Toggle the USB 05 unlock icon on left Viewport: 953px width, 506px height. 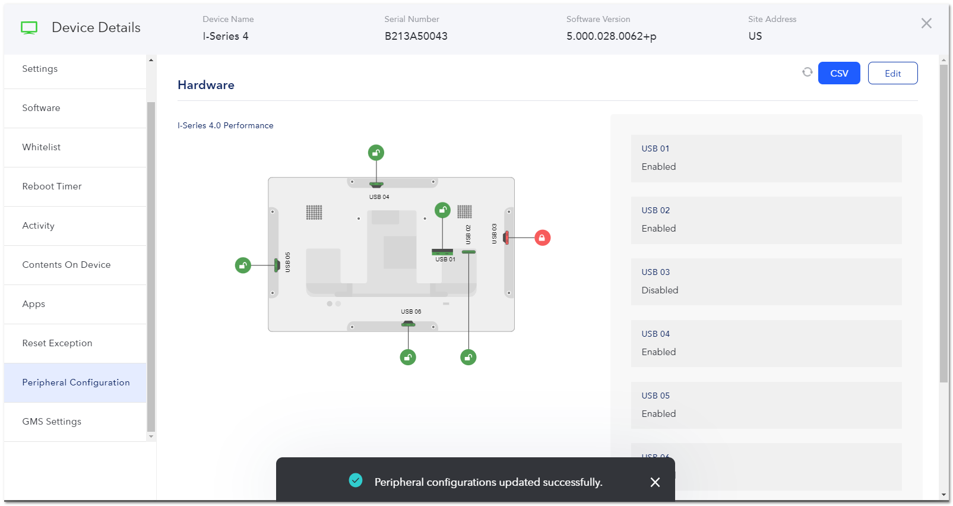pos(243,265)
